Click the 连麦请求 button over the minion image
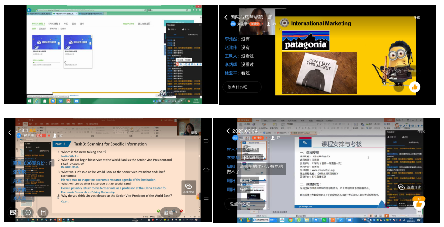This screenshot has height=227, width=444. (406, 71)
